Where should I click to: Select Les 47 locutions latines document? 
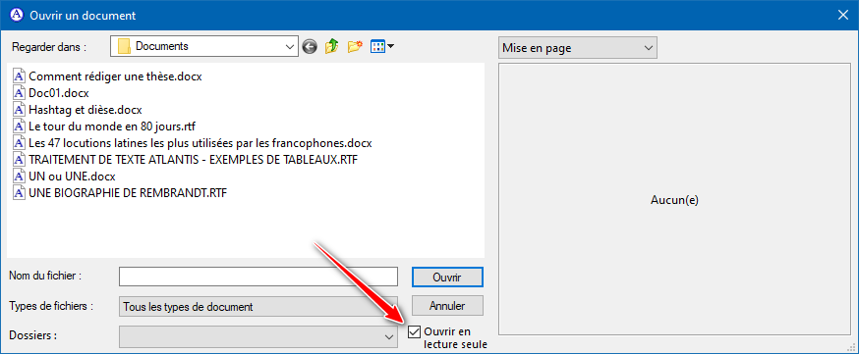click(200, 144)
